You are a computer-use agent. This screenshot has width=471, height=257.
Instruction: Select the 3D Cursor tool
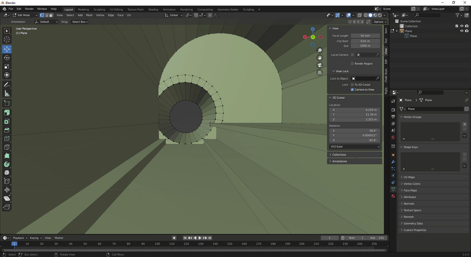click(7, 40)
